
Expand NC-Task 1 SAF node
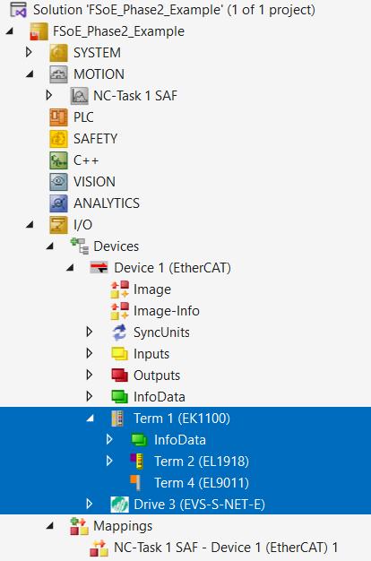49,95
